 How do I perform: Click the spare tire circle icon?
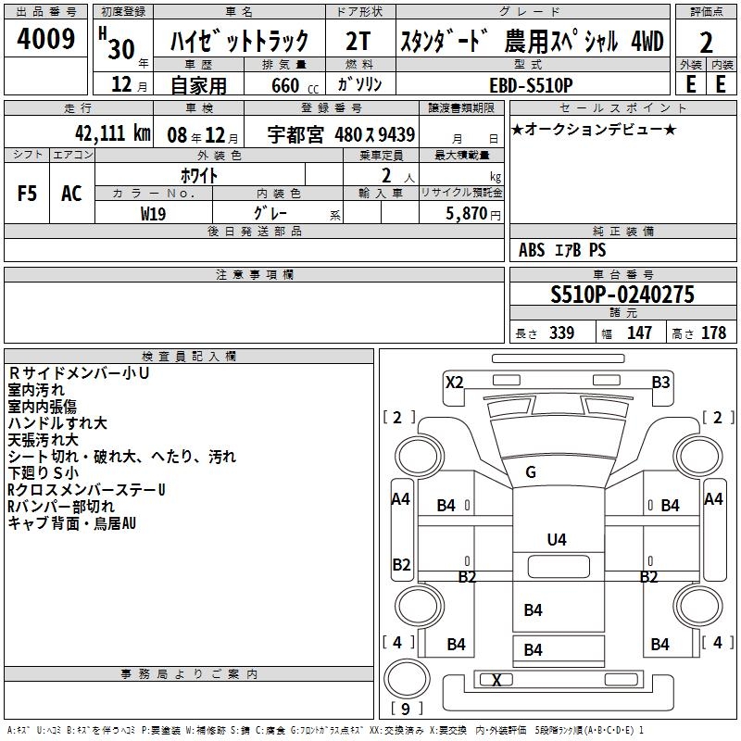point(404,681)
